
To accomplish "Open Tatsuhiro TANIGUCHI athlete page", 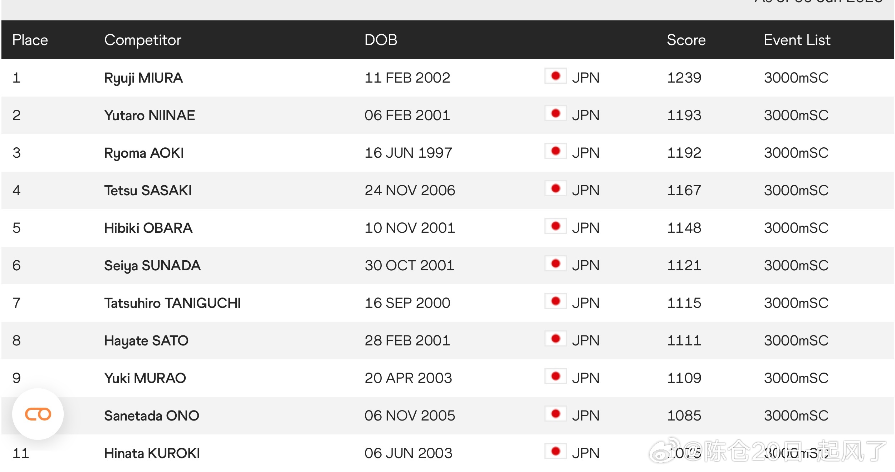I will pyautogui.click(x=172, y=303).
